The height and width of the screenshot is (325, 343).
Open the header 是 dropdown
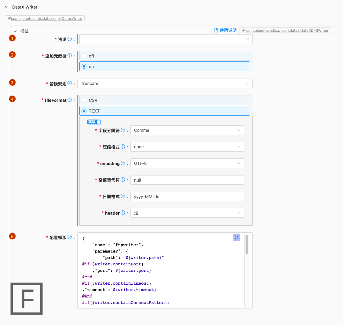pyautogui.click(x=187, y=213)
